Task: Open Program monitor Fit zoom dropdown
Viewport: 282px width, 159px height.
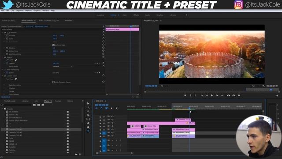Action: [165, 86]
